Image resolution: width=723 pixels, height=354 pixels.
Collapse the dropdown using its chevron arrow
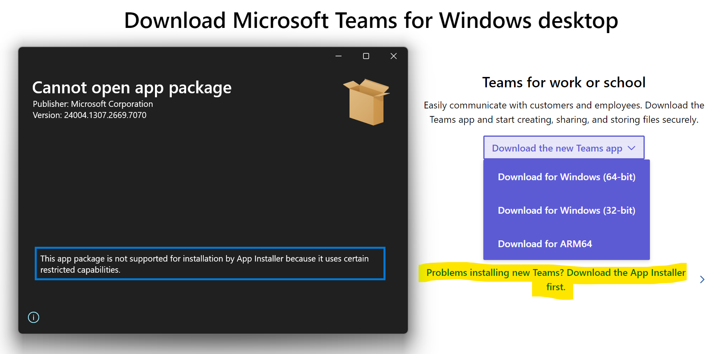632,148
